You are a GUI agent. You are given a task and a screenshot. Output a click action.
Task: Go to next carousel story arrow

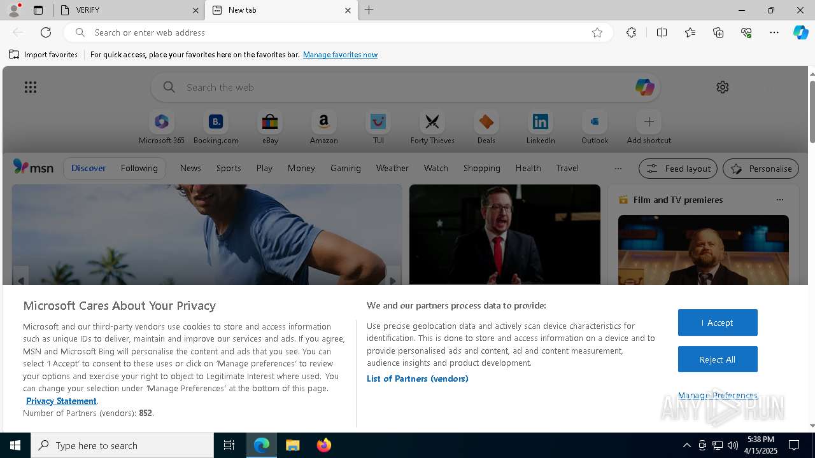pyautogui.click(x=393, y=280)
